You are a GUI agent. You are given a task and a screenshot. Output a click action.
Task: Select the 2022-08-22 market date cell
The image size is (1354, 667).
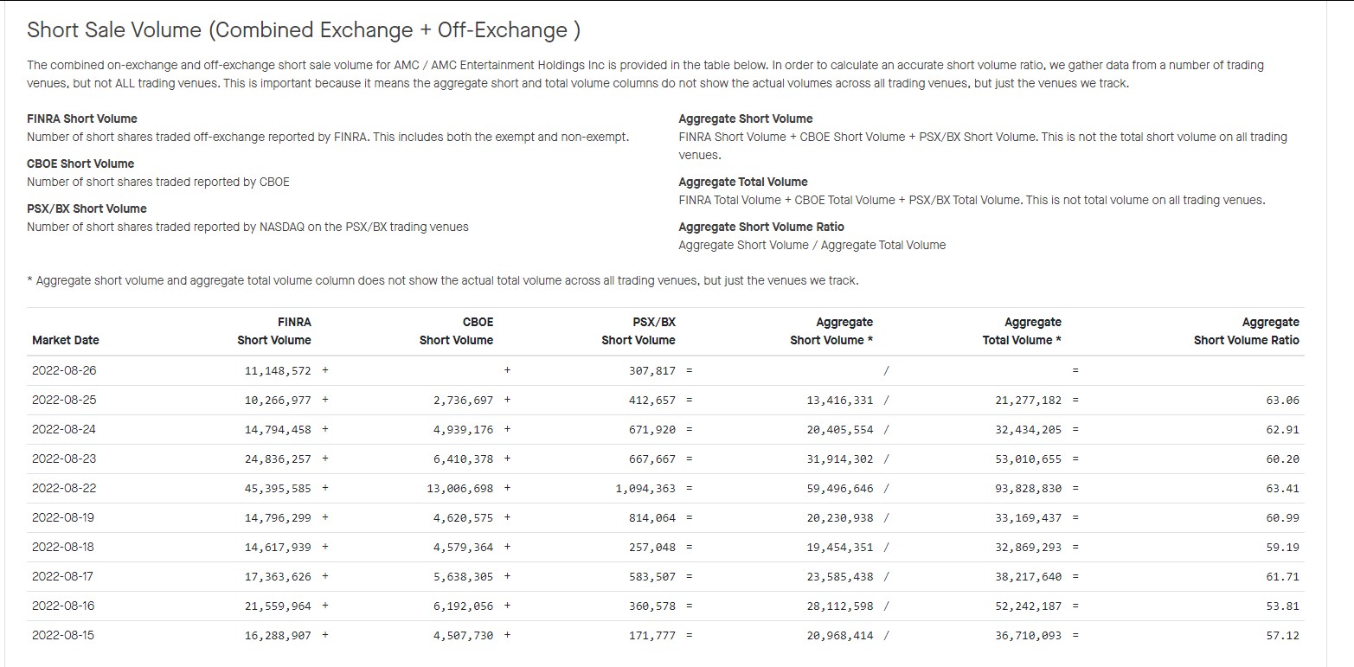(x=64, y=488)
